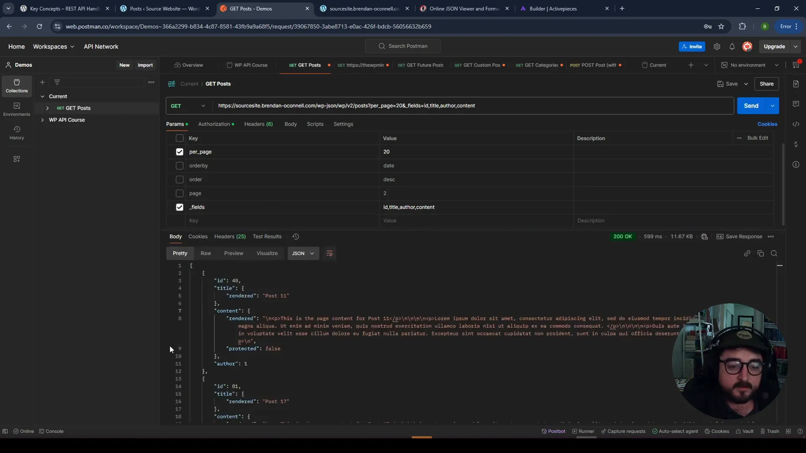The image size is (806, 453).
Task: Click the Send request button
Action: click(x=751, y=105)
